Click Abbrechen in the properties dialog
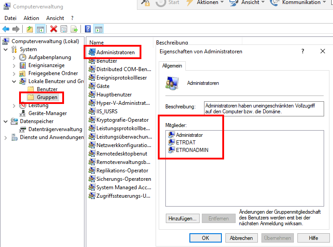 [241, 238]
